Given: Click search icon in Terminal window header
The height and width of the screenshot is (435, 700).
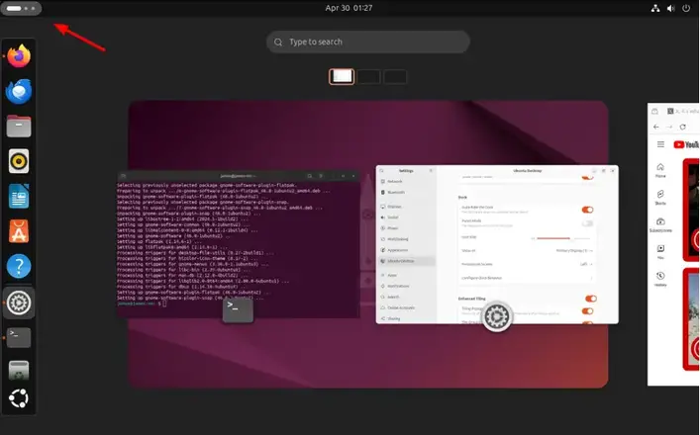Looking at the screenshot, I should click(310, 176).
